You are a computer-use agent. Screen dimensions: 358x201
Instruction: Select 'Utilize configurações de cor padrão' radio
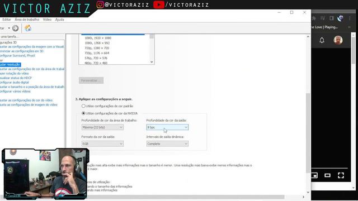pos(83,106)
